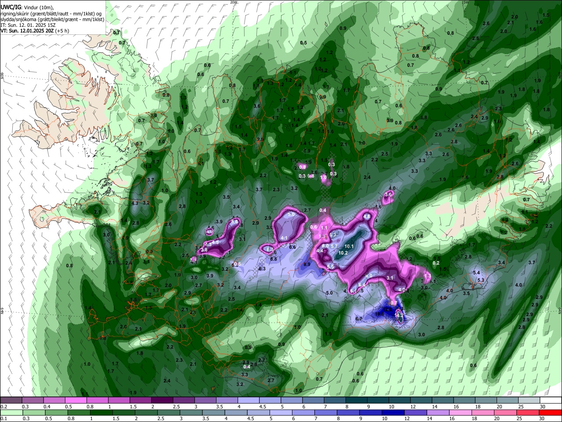Click the crimson swatch labeled 25 in lower legend
Viewport: 562px width, 422px height.
(x=528, y=412)
